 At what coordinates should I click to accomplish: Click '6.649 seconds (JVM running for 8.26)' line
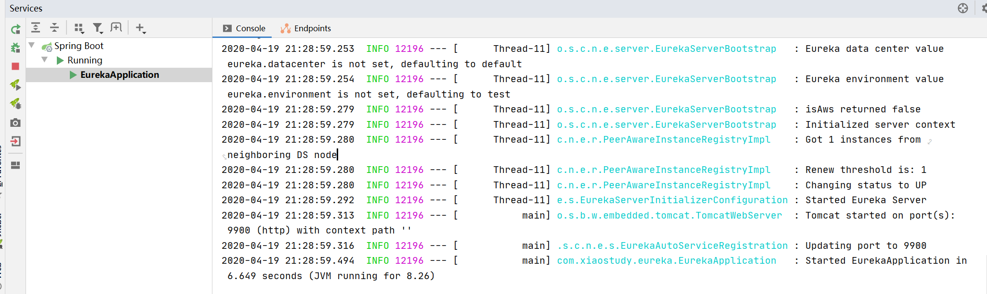coord(331,276)
